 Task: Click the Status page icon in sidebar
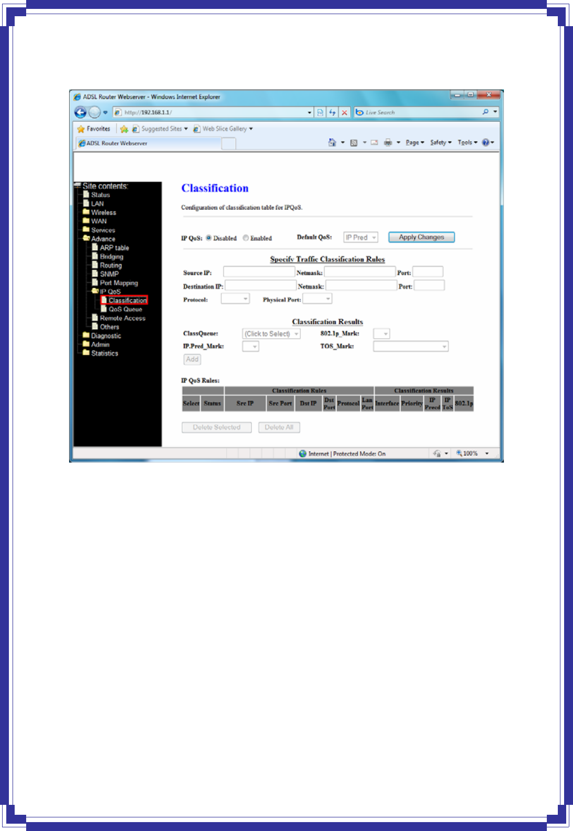pos(86,194)
